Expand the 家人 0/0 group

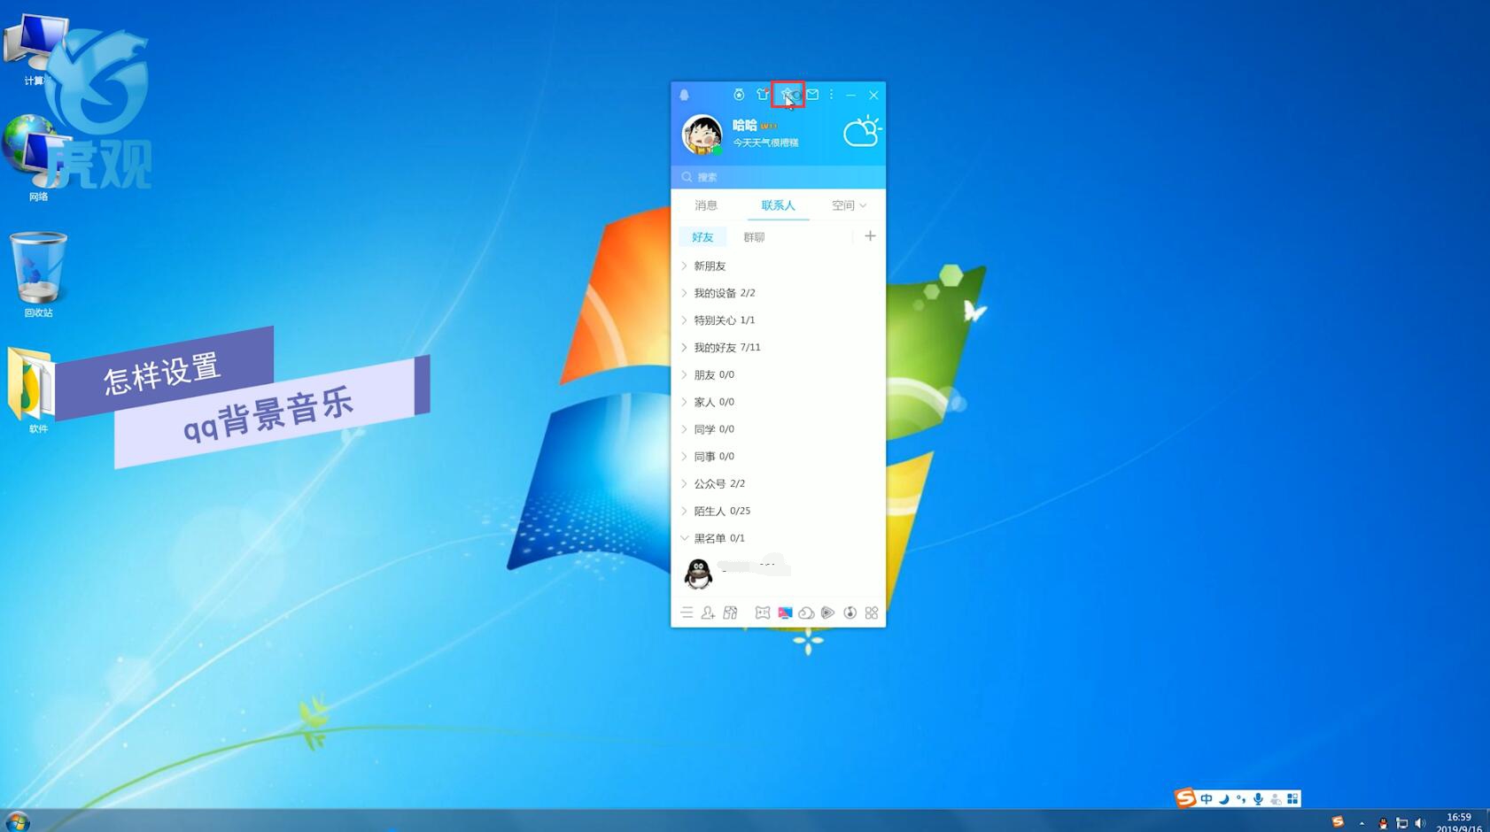click(x=778, y=402)
